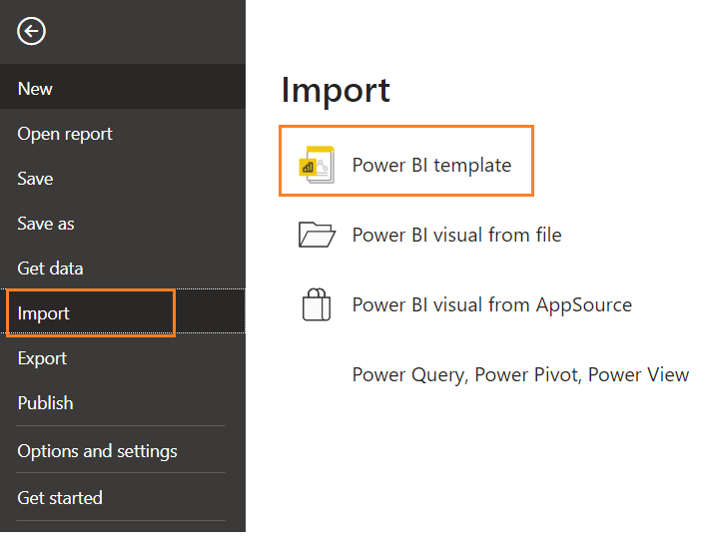Image resolution: width=710 pixels, height=547 pixels.
Task: Open the Export menu item
Action: (x=42, y=358)
